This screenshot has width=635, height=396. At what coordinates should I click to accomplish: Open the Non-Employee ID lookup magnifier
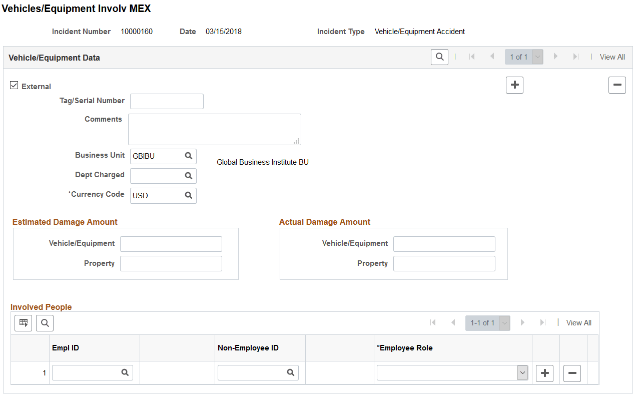coord(292,372)
